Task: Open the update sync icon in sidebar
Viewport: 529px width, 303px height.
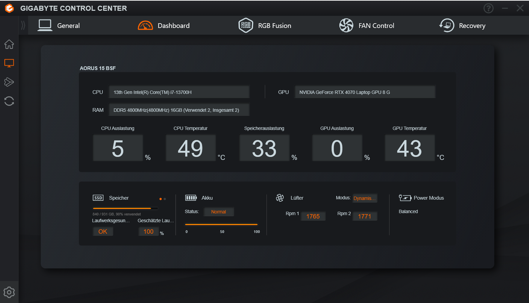Action: point(9,101)
